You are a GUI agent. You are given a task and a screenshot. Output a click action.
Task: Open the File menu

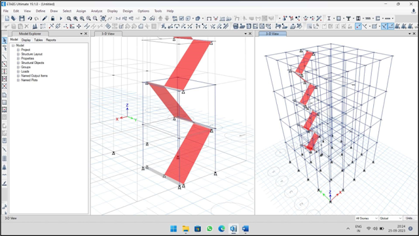click(x=6, y=11)
